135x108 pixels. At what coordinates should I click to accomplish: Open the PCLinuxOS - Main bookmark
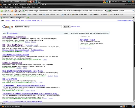[35, 14]
